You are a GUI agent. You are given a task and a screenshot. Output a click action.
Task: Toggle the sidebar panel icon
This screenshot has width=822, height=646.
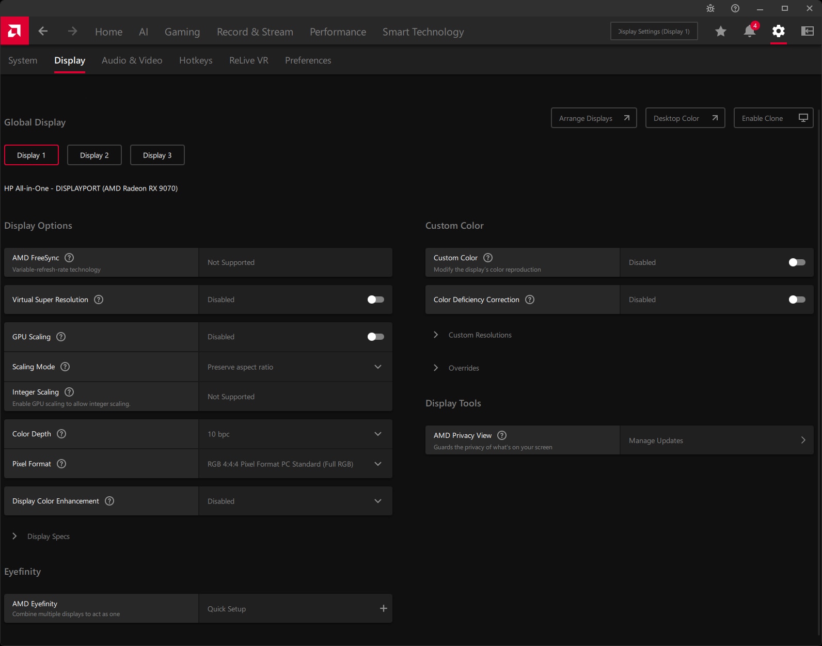pos(807,31)
